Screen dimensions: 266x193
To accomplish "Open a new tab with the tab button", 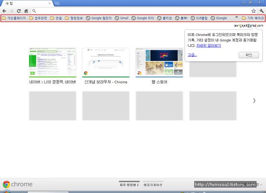I will (57, 3).
